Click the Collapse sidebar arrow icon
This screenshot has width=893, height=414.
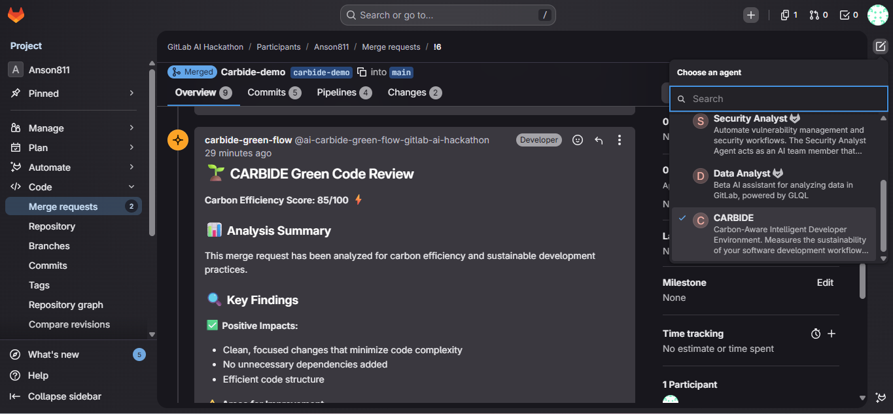(x=15, y=396)
